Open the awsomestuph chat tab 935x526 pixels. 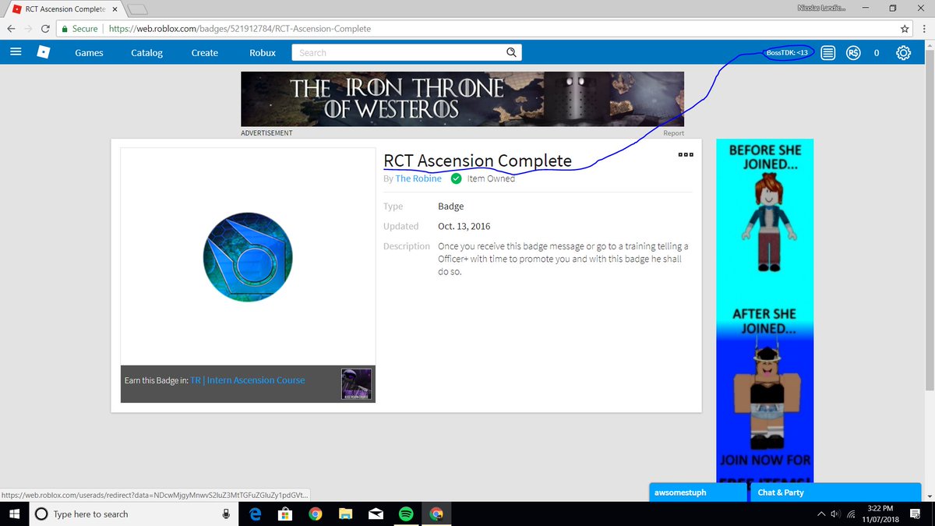[x=698, y=492]
